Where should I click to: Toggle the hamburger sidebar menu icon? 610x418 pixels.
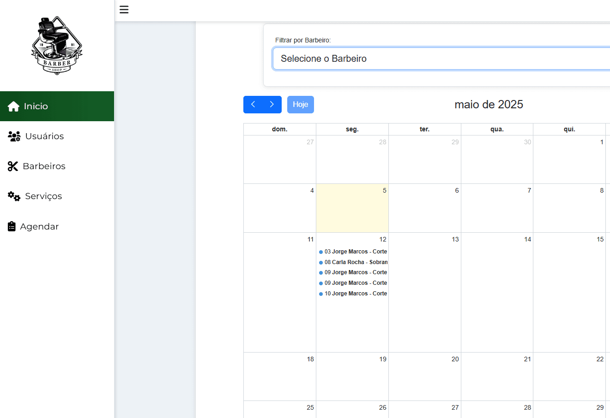[124, 10]
